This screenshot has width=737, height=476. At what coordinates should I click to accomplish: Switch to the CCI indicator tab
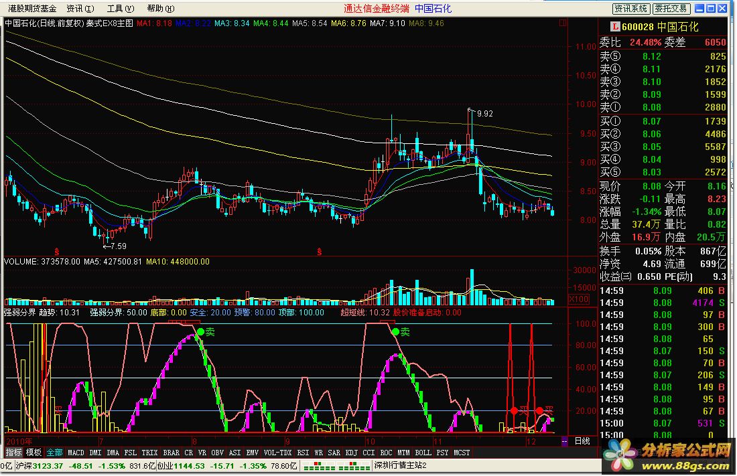tap(369, 453)
